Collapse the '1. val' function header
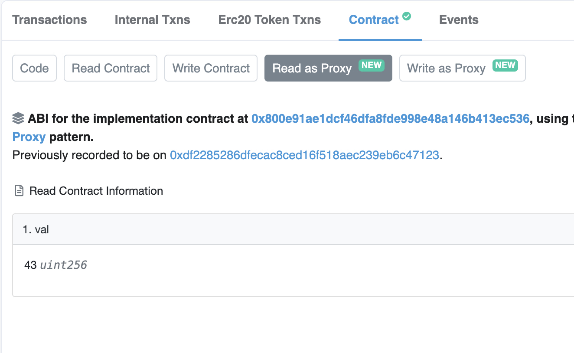Image resolution: width=574 pixels, height=353 pixels. click(x=294, y=229)
